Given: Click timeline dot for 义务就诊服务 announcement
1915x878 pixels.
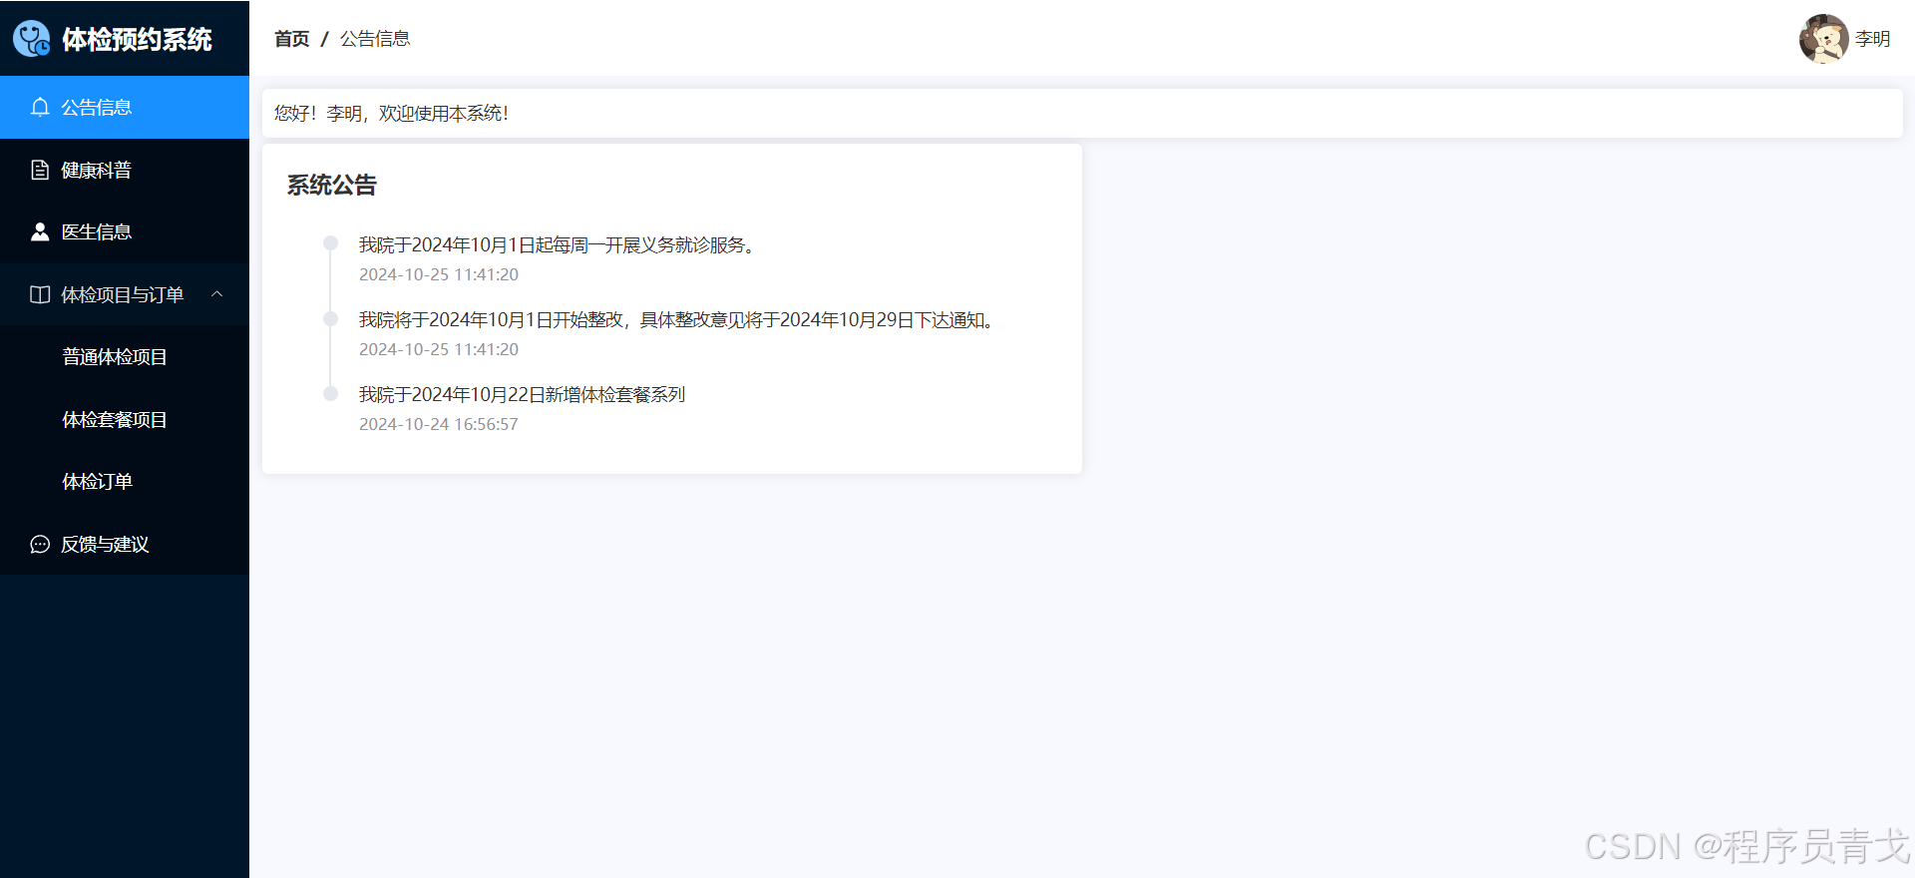Looking at the screenshot, I should [330, 243].
